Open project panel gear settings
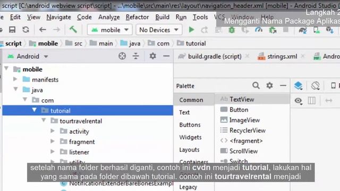The image size is (340, 191). coord(152,56)
